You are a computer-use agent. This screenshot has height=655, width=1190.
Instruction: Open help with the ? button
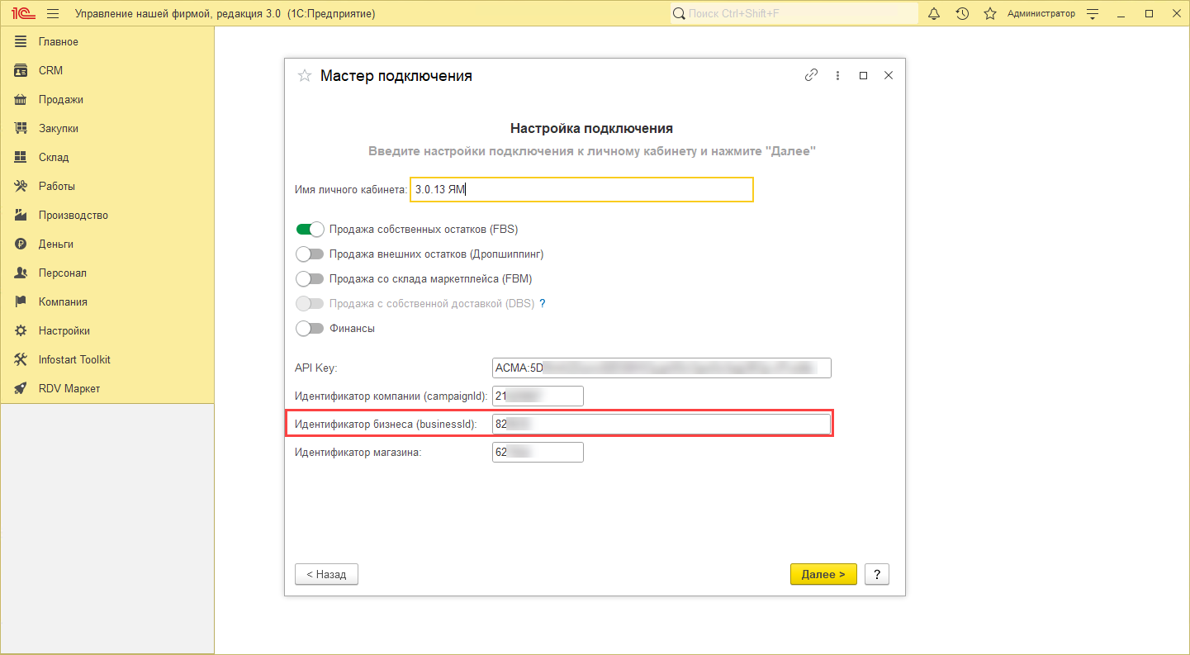click(x=876, y=574)
